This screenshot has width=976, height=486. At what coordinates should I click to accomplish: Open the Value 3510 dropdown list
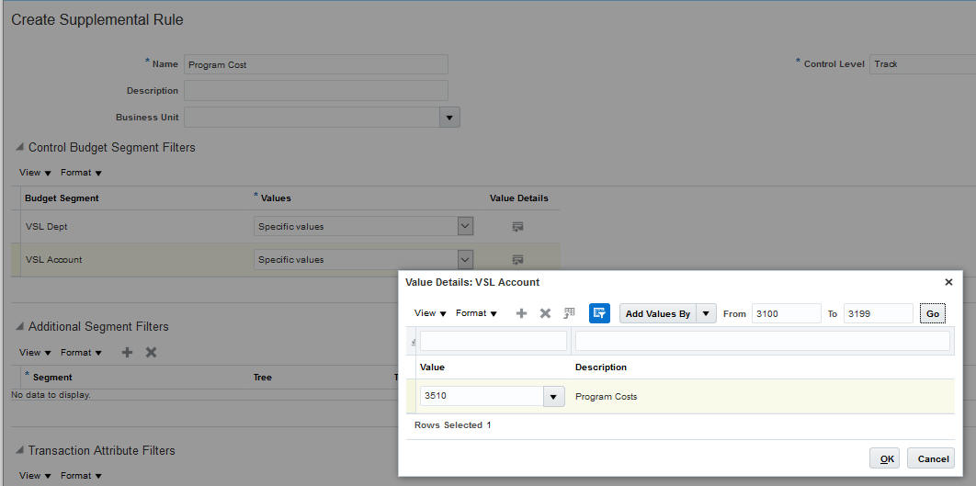click(x=554, y=396)
